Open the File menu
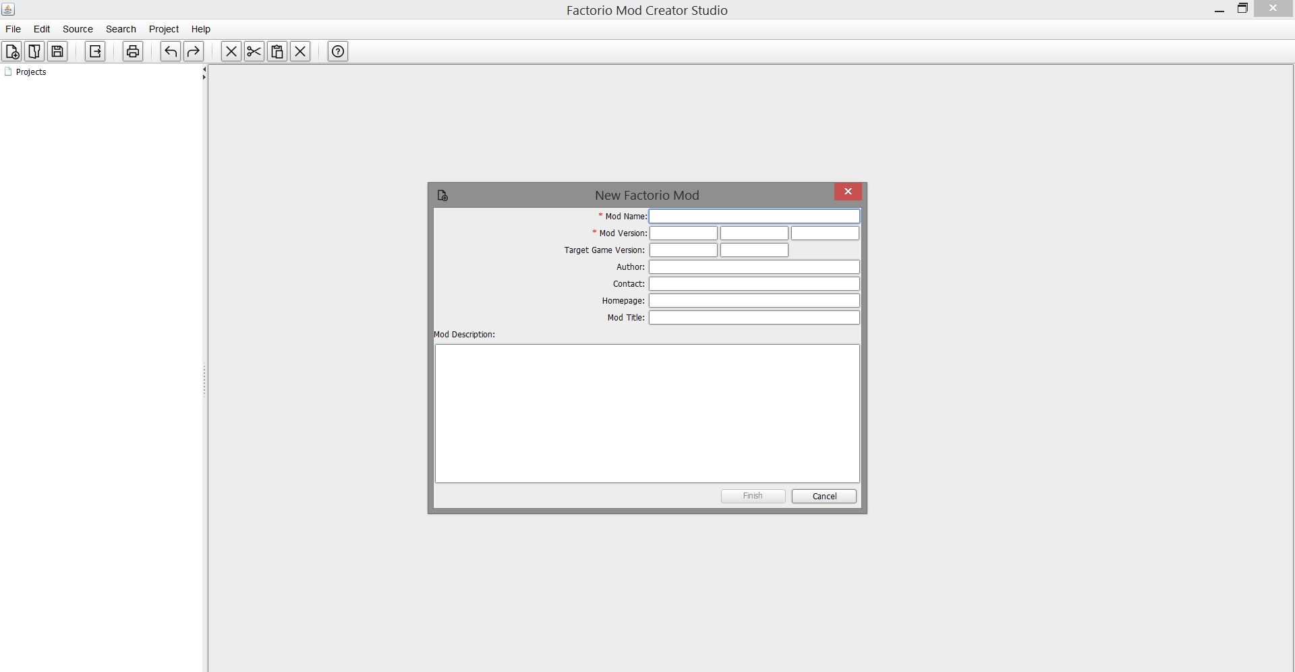This screenshot has width=1295, height=672. click(13, 29)
